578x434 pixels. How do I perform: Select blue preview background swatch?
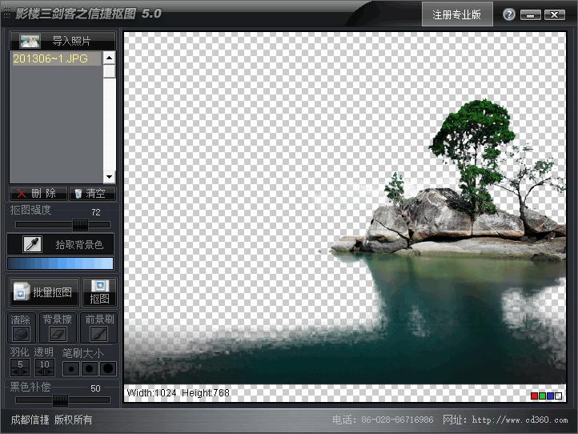(x=550, y=396)
